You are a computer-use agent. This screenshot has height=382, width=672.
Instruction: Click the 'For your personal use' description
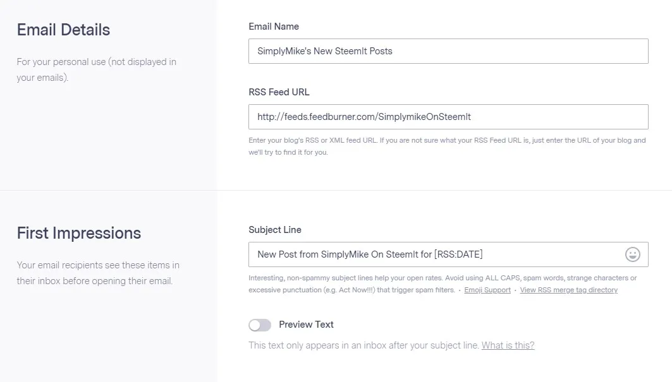[x=97, y=69]
